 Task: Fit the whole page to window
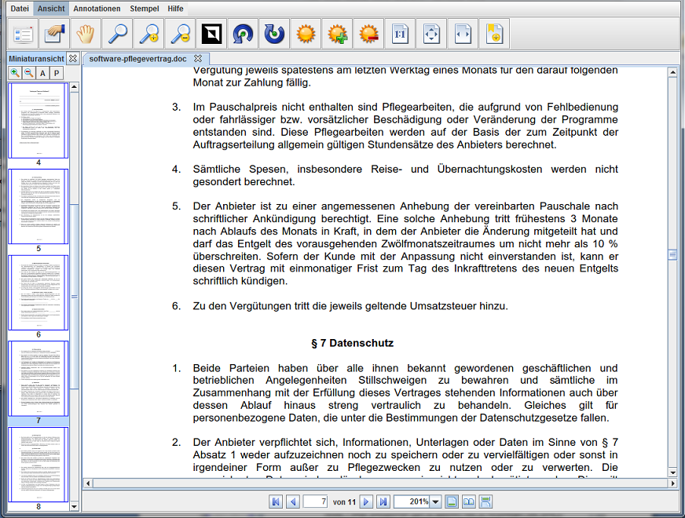coord(431,34)
